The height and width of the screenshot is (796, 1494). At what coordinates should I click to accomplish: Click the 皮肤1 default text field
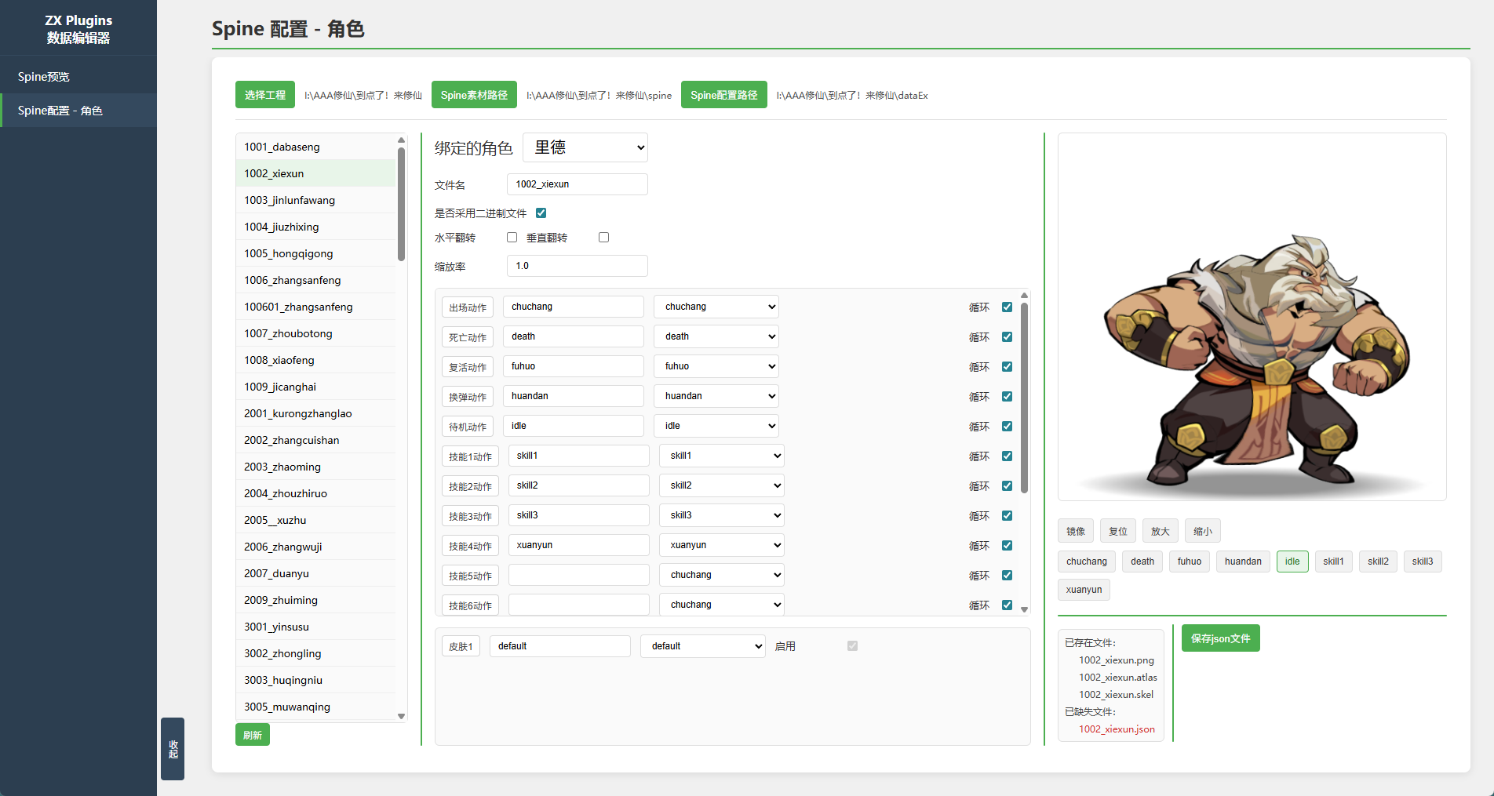(560, 646)
